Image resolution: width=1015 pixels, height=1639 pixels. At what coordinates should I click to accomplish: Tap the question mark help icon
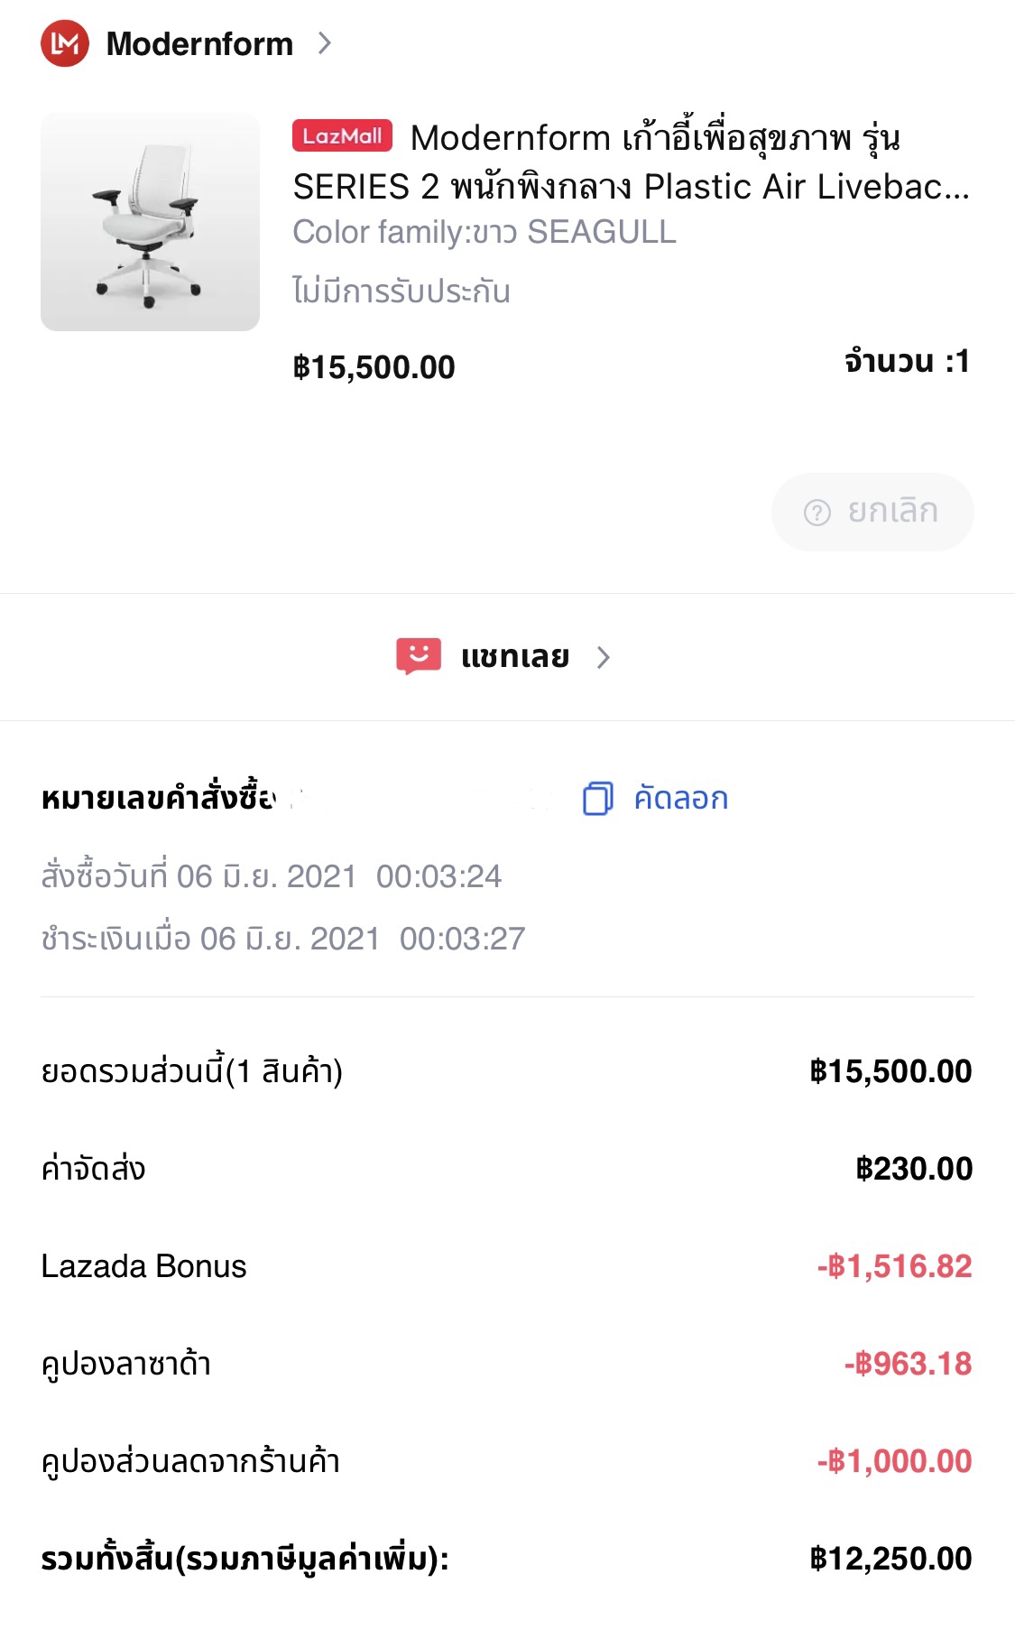click(x=817, y=513)
